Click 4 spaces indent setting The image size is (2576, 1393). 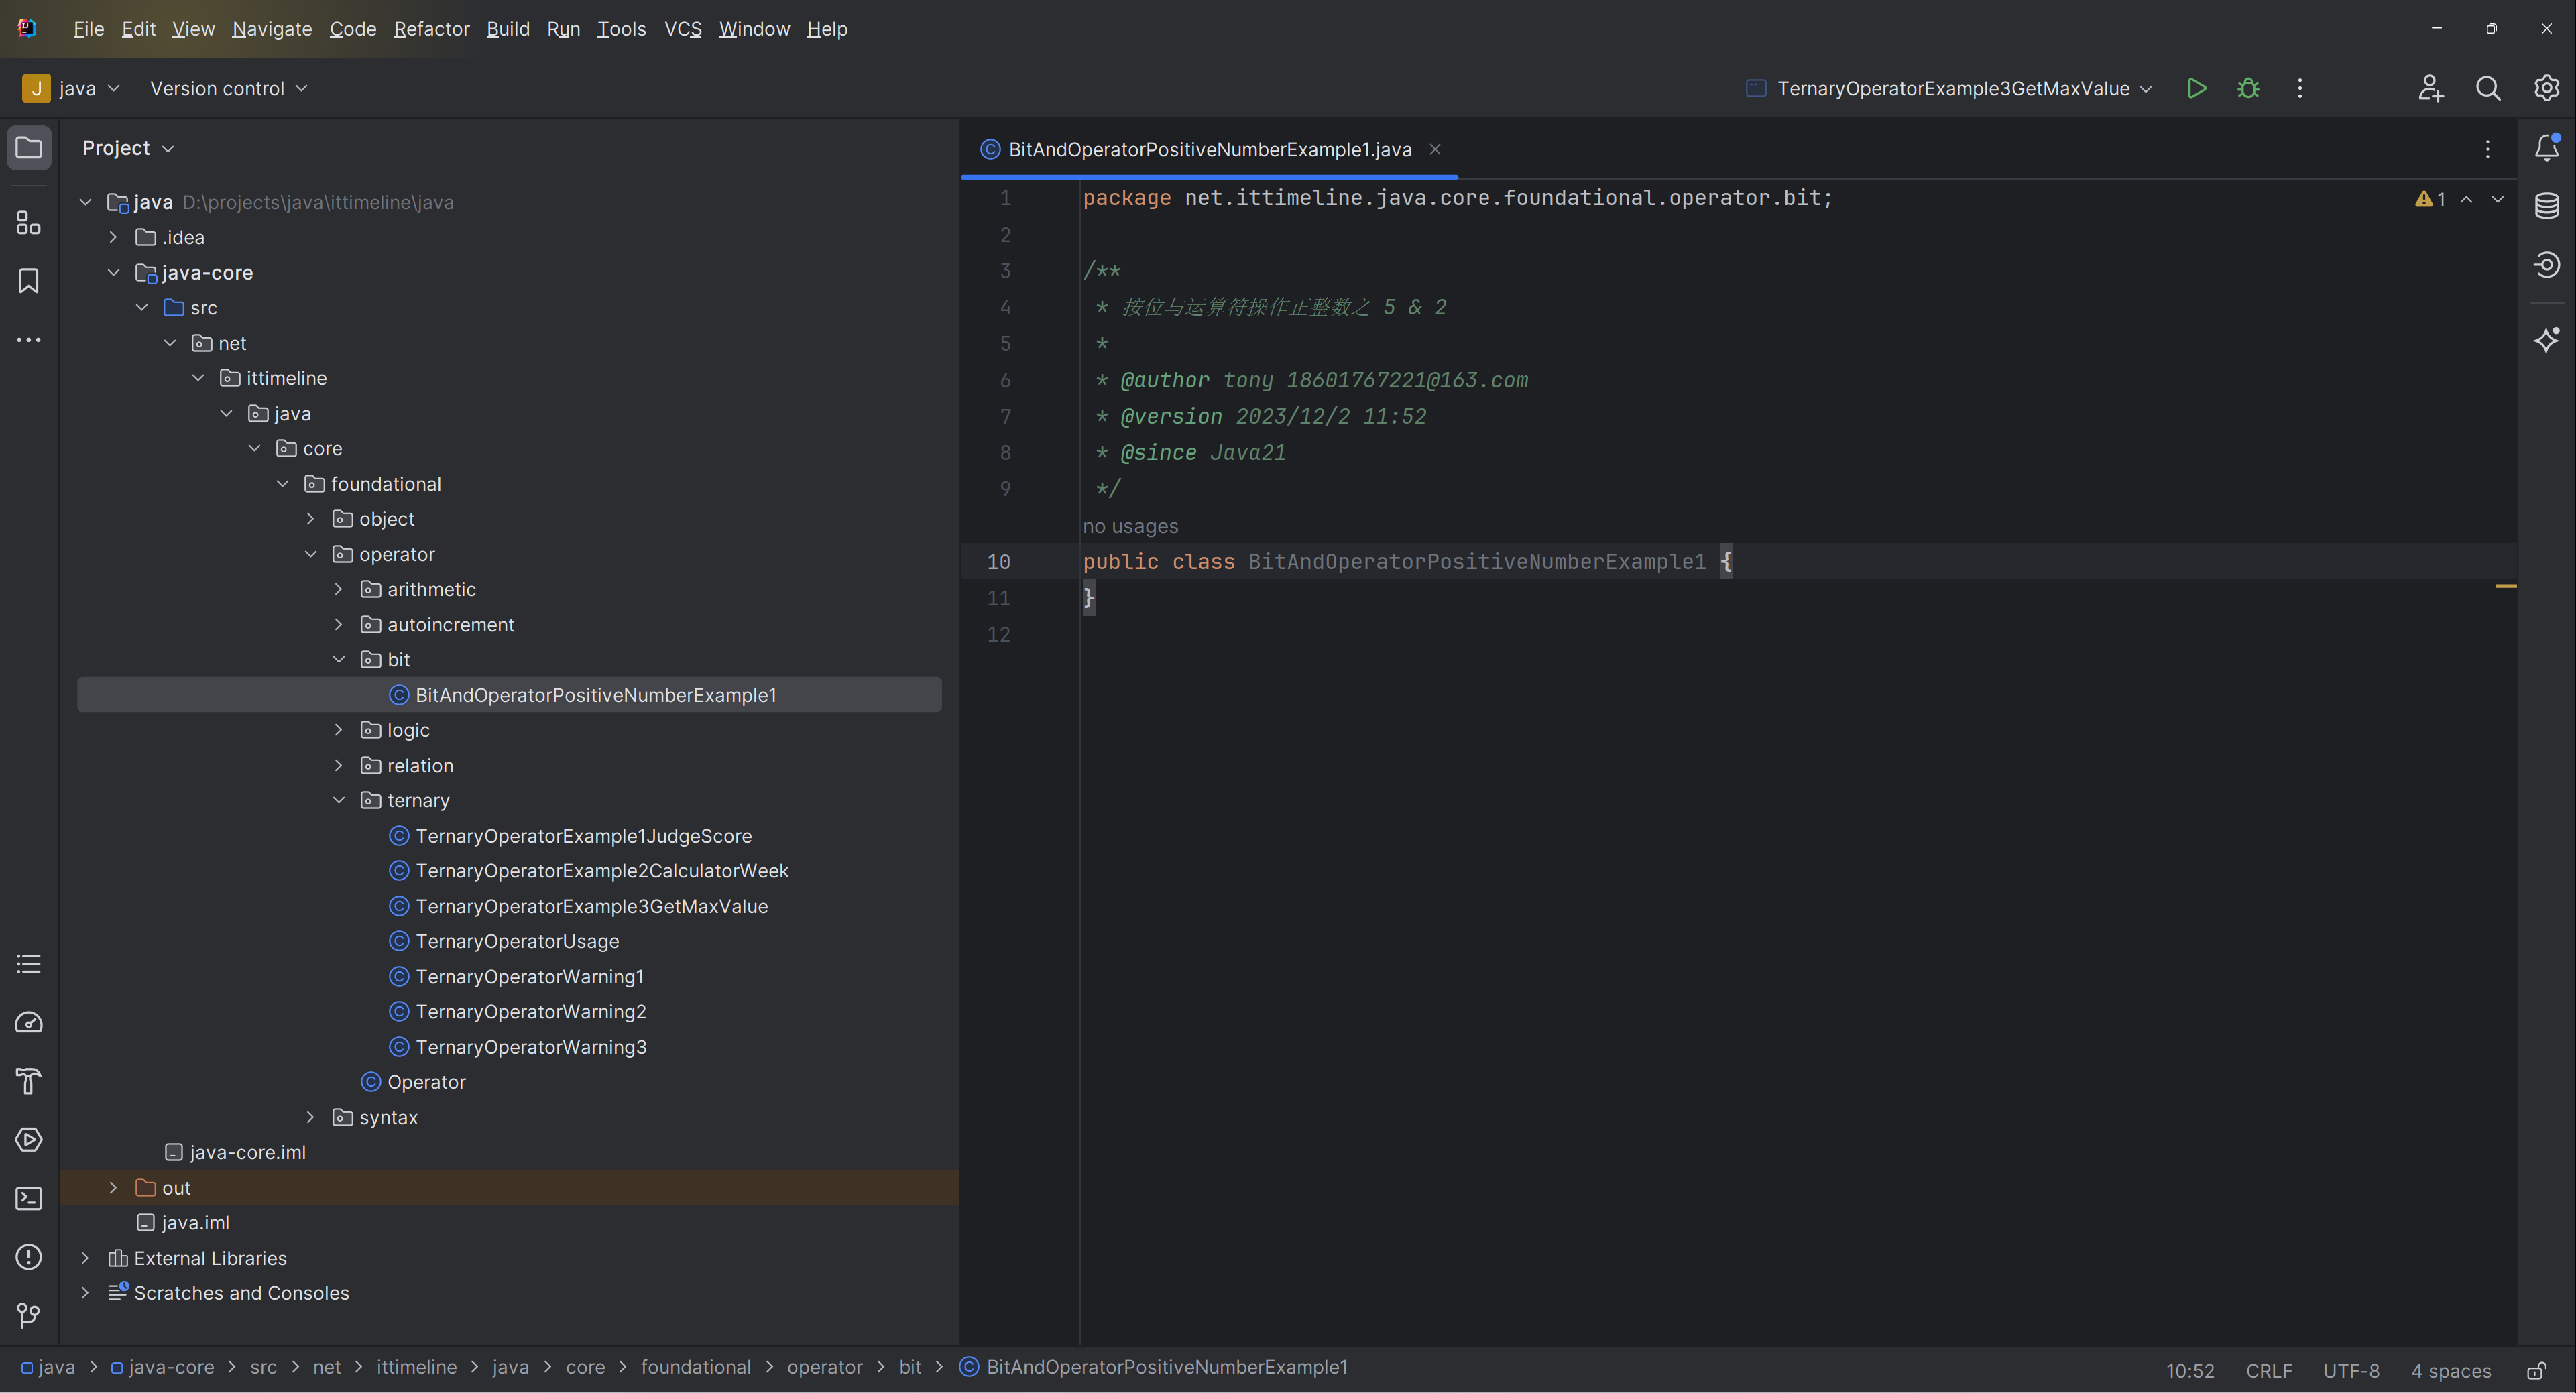pyautogui.click(x=2450, y=1370)
